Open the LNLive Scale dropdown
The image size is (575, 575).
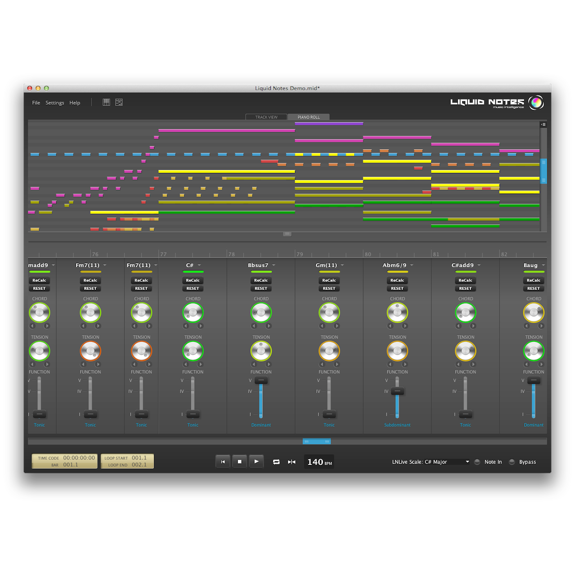pyautogui.click(x=467, y=461)
